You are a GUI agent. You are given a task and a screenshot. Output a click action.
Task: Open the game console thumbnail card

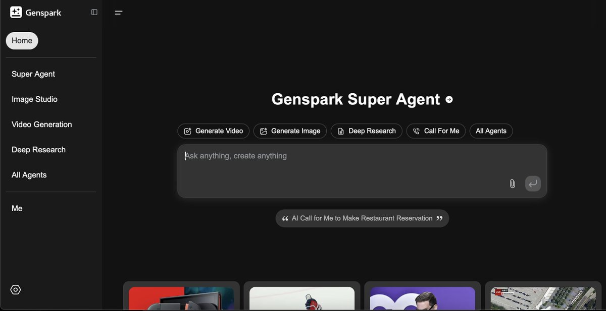click(181, 296)
